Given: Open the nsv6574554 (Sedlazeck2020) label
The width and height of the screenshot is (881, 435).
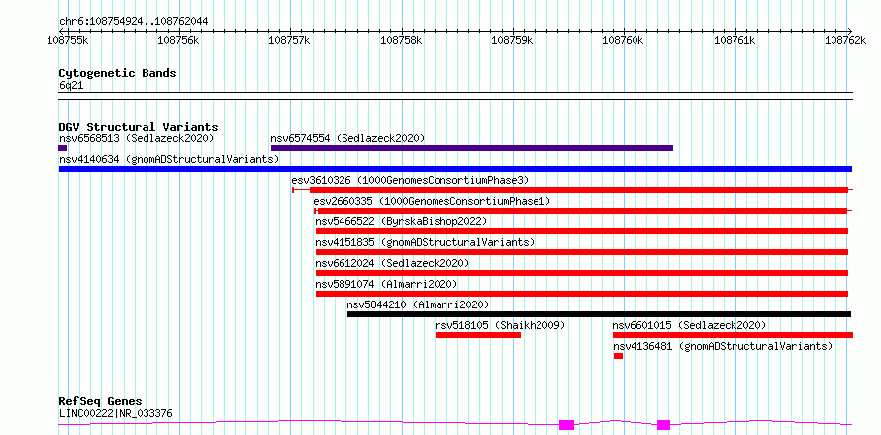Looking at the screenshot, I should point(347,138).
